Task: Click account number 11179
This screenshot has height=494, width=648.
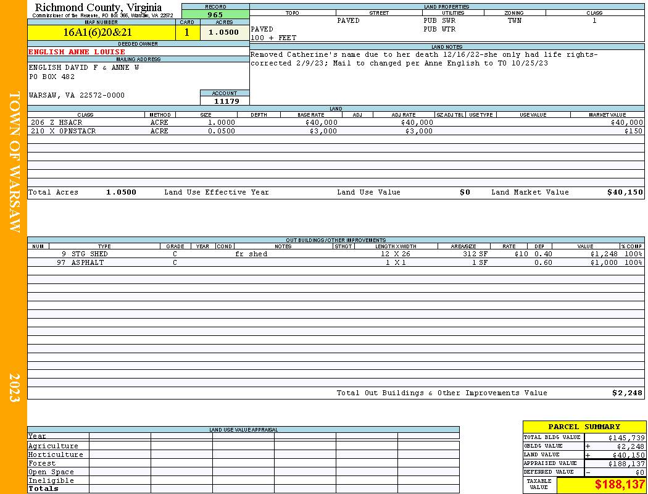Action: (x=226, y=101)
